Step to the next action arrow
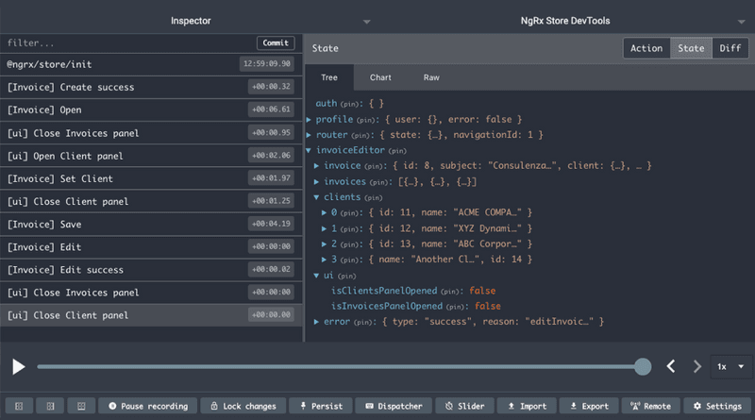This screenshot has height=420, width=755. point(696,366)
